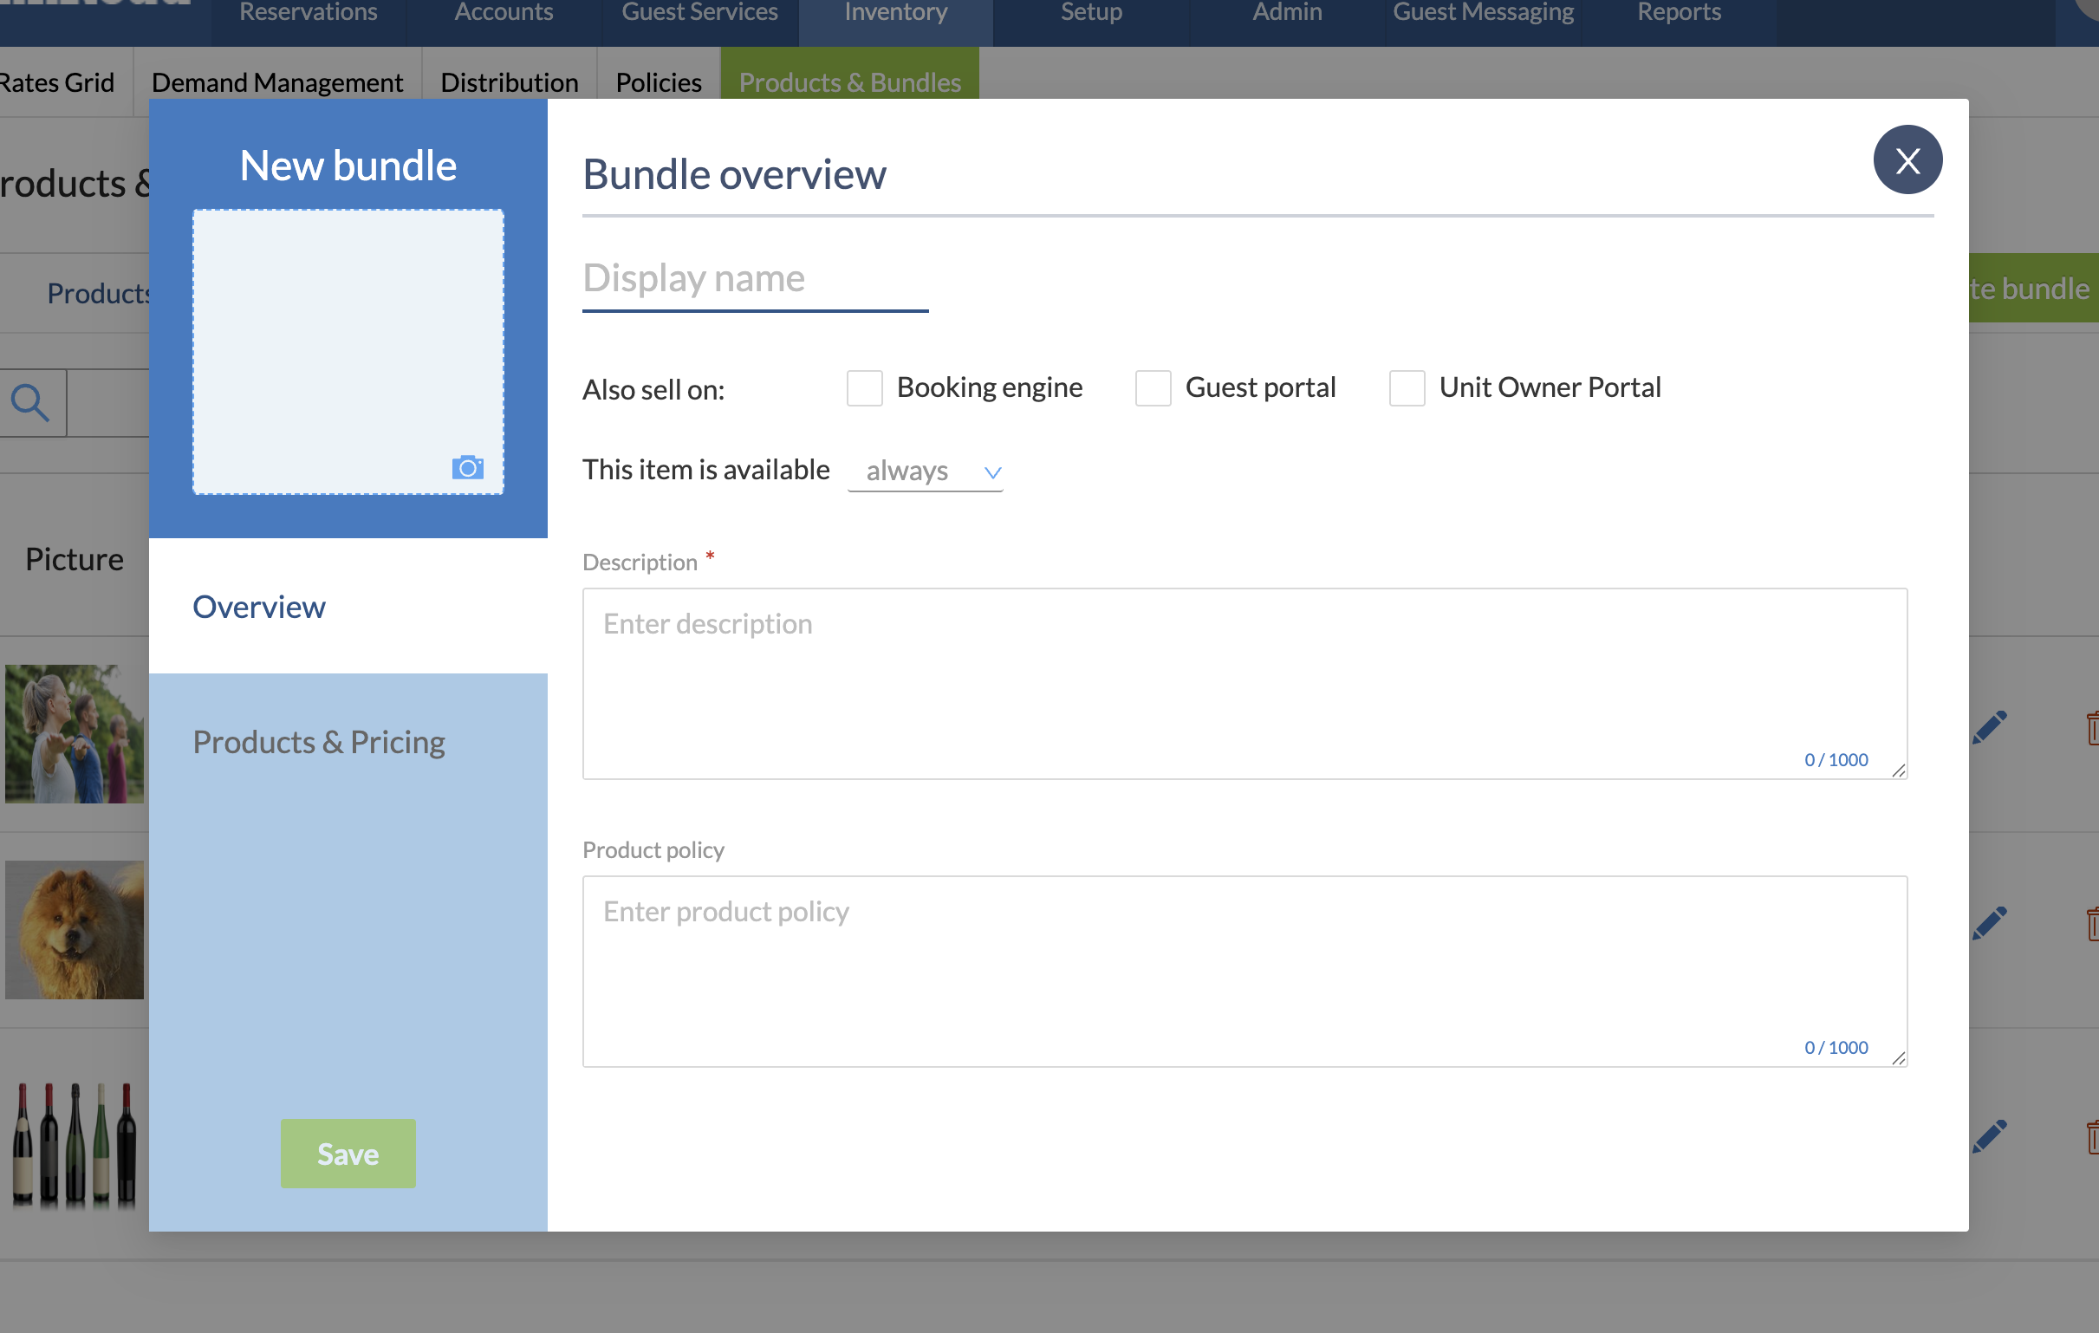Click the search magnifier icon
2099x1333 pixels.
point(30,403)
